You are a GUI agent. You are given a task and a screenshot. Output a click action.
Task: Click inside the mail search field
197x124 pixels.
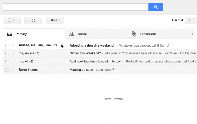click(74, 7)
